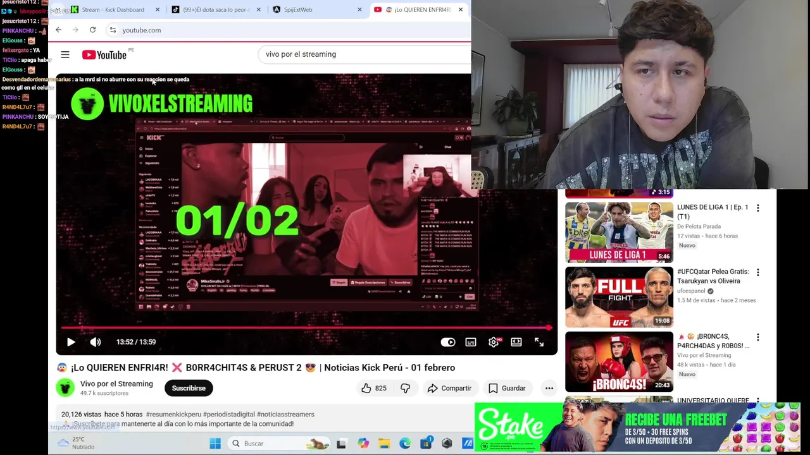The width and height of the screenshot is (810, 455).
Task: Open '#UFCQatar Pelea Gratis' video title
Action: point(713,276)
